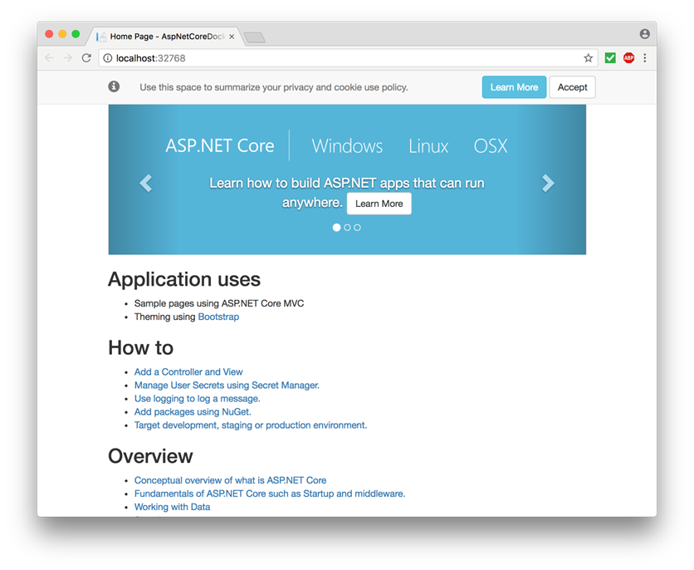The width and height of the screenshot is (694, 570).
Task: Click the OSX label in banner
Action: click(491, 145)
